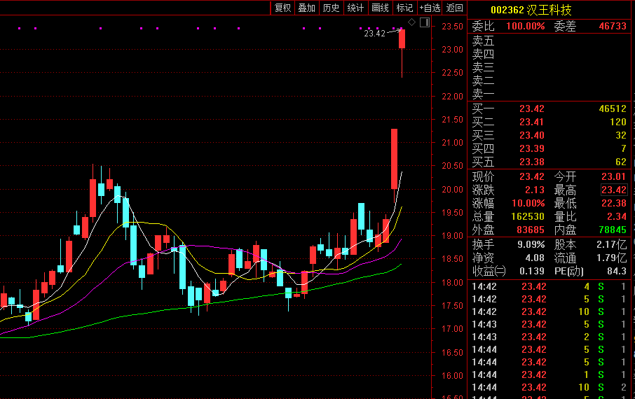Click the 最低 value 22.38

[x=613, y=204]
